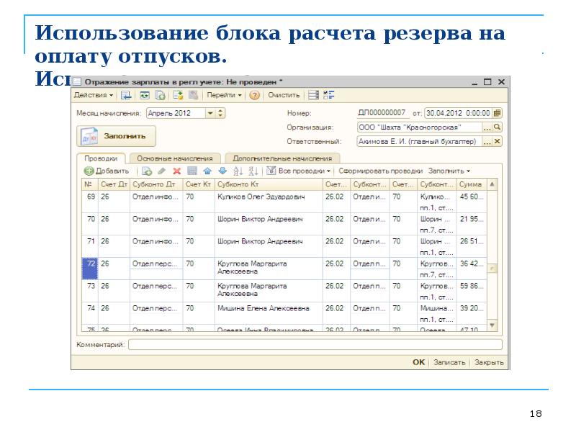Click the Записать button
Screen dimensions: 576x432
450,362
